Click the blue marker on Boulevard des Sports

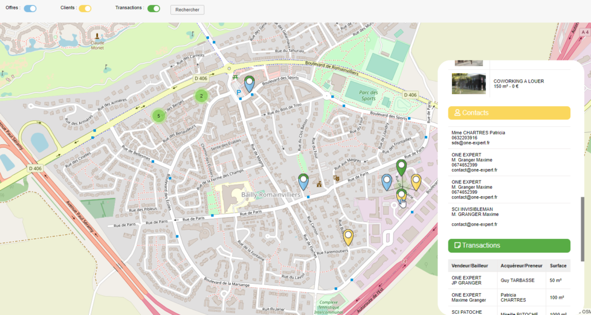point(249,84)
